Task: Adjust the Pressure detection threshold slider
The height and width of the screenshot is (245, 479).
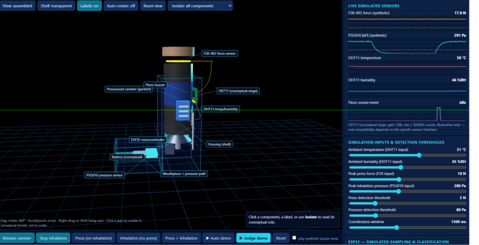Action: (x=408, y=215)
